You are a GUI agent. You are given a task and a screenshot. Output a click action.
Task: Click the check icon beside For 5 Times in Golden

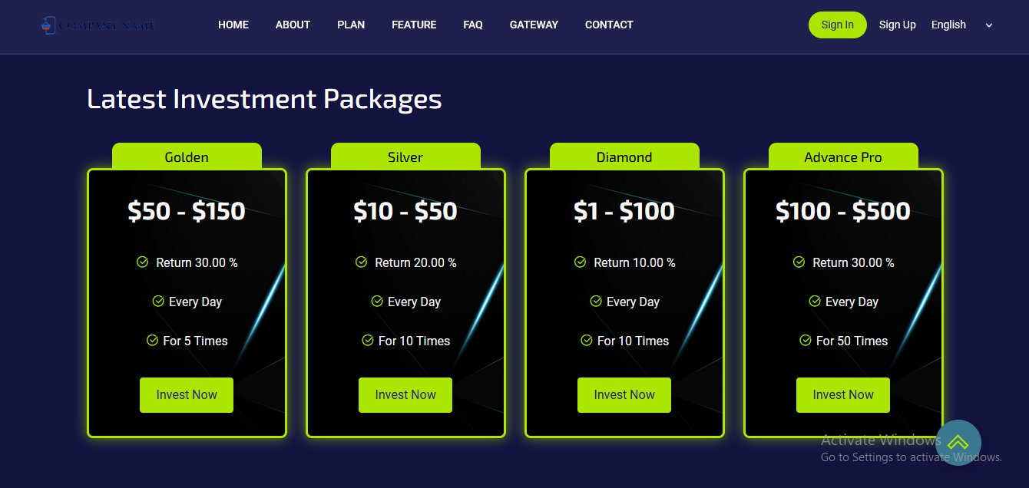pos(152,341)
